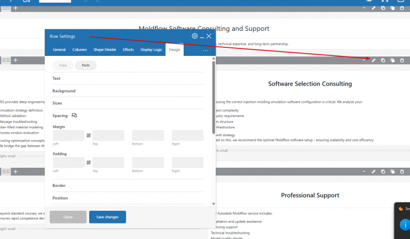The height and width of the screenshot is (239, 410).
Task: Click the dialog scrollbar down arrow
Action: point(214,204)
